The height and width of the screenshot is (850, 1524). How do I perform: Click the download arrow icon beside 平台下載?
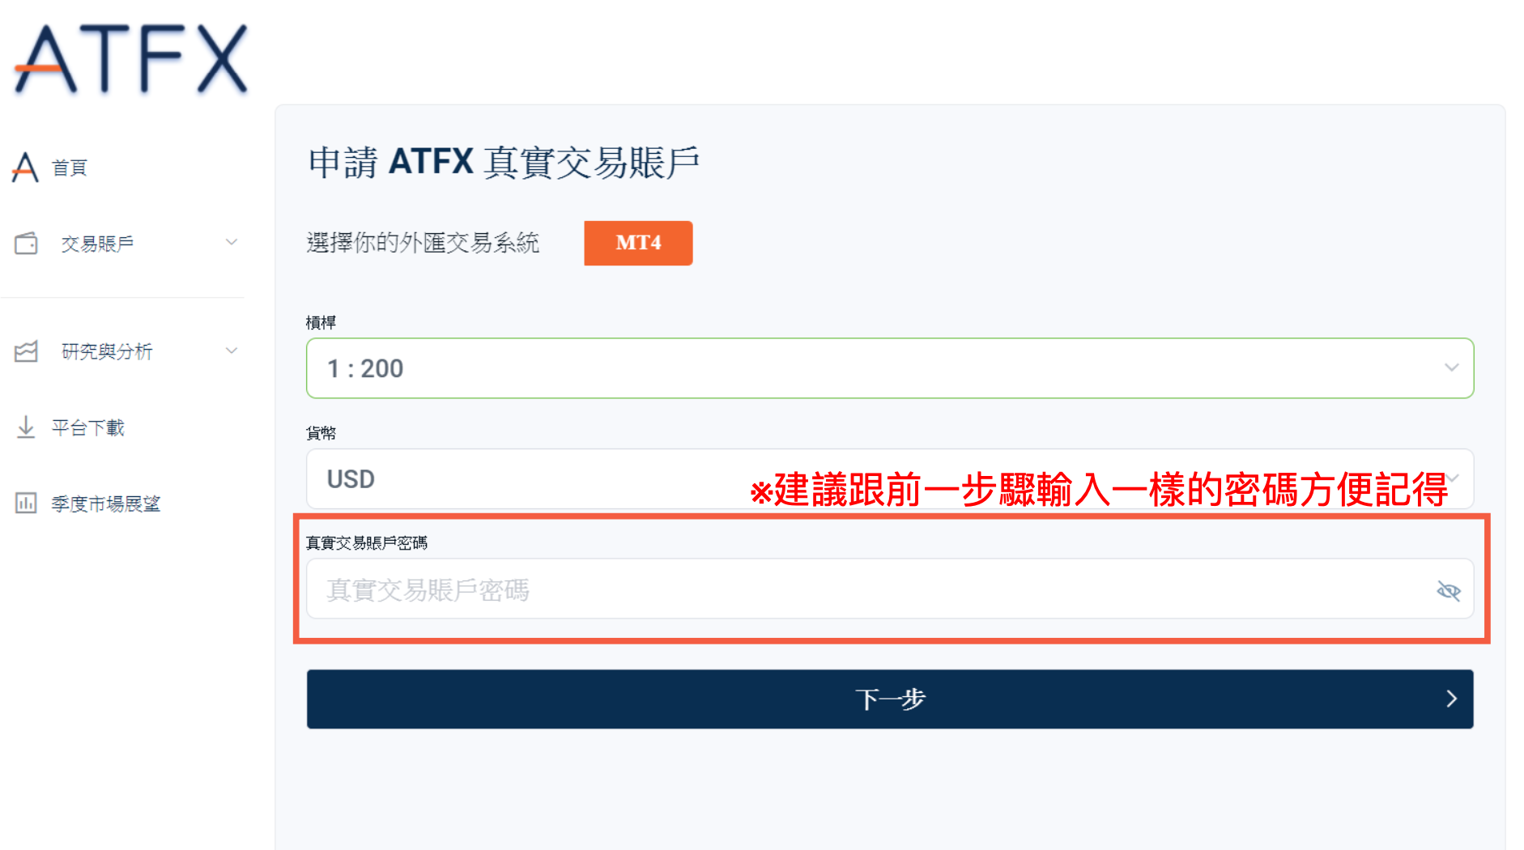coord(26,427)
